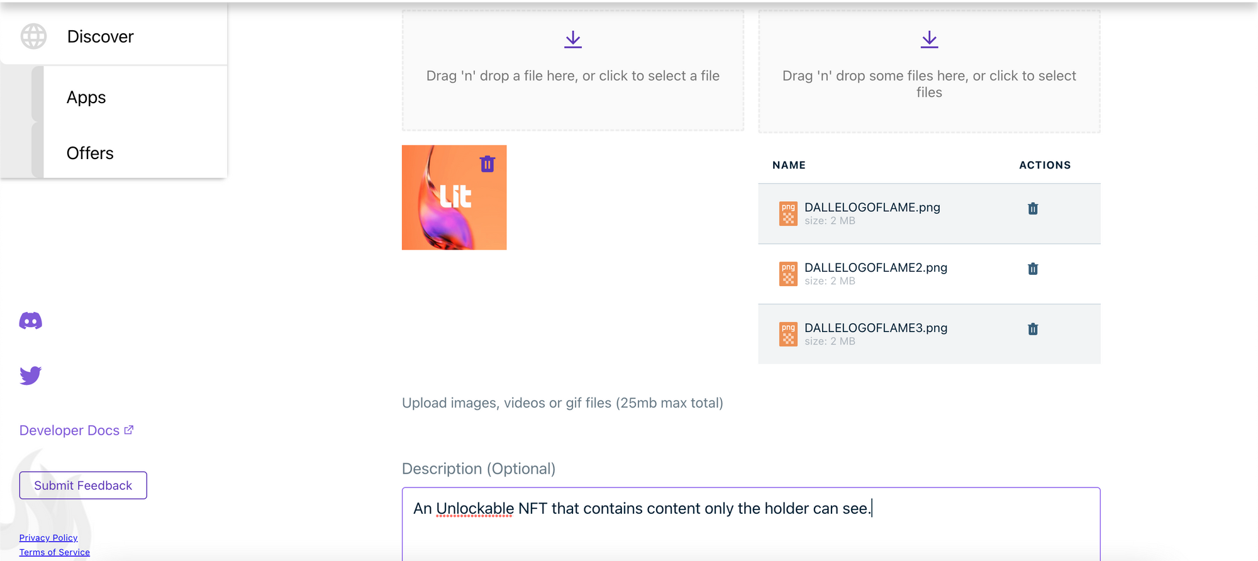Open the Offers section

pyautogui.click(x=90, y=153)
